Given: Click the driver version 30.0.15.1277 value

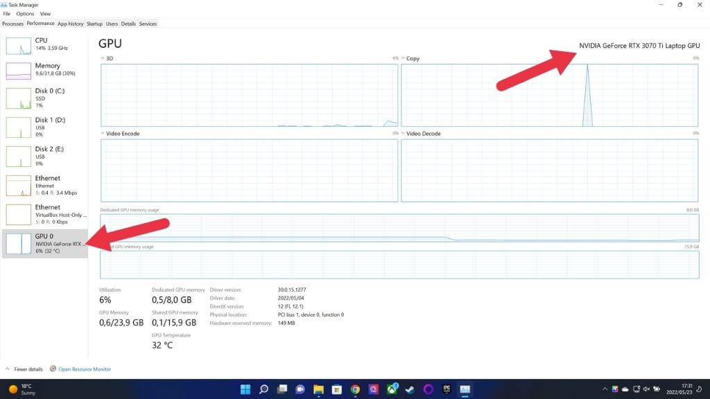Looking at the screenshot, I should tap(292, 290).
